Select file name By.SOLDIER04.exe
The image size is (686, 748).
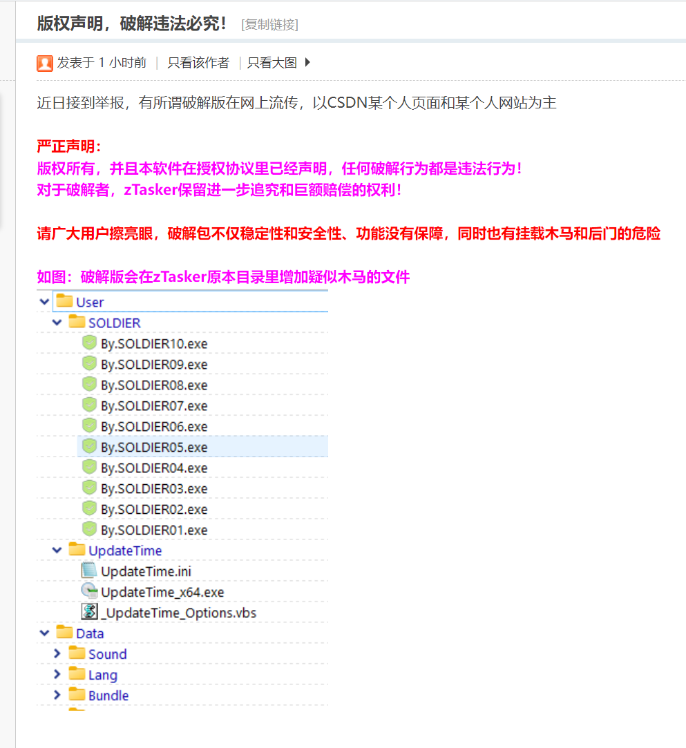pos(154,468)
